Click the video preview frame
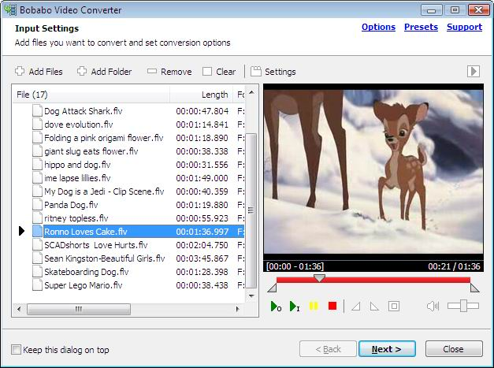This screenshot has width=494, height=368. tap(373, 172)
